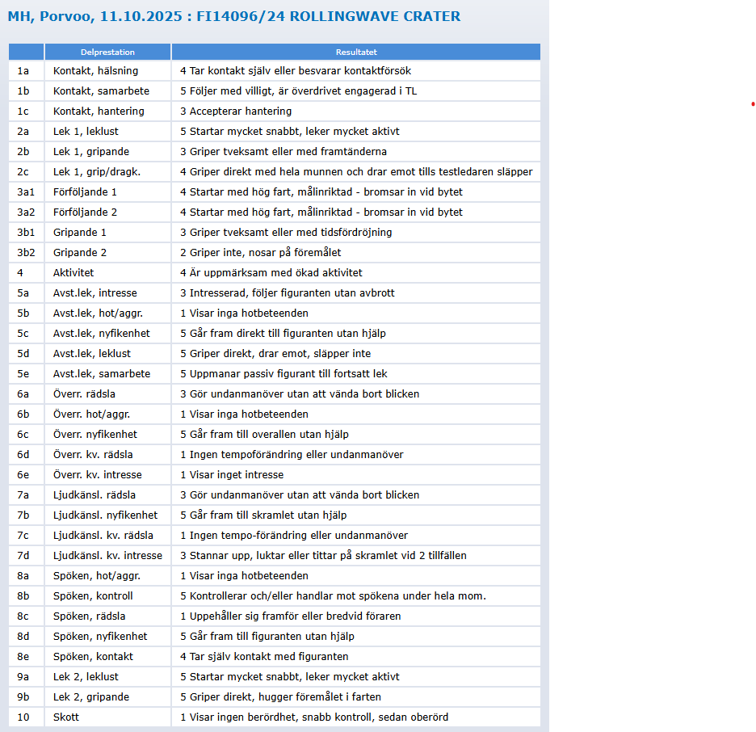Click the page title heading ROLLINGWAVE CRATER
756x732 pixels.
pyautogui.click(x=234, y=16)
